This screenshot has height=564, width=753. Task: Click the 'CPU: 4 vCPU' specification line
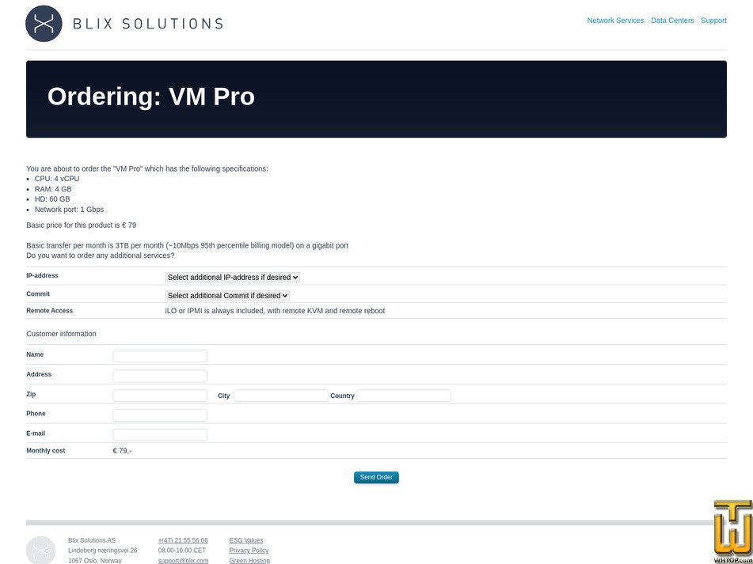(57, 179)
